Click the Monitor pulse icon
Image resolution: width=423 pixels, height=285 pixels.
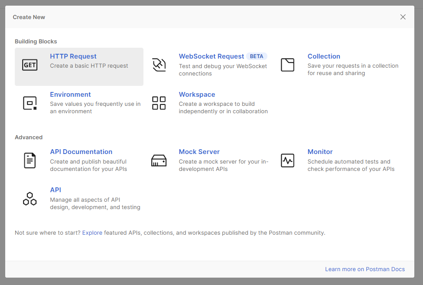tap(287, 161)
